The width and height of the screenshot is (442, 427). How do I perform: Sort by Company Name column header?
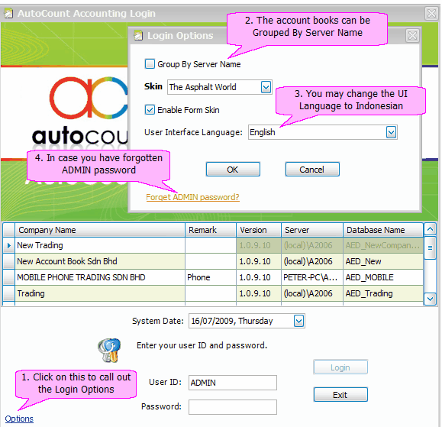pos(100,230)
